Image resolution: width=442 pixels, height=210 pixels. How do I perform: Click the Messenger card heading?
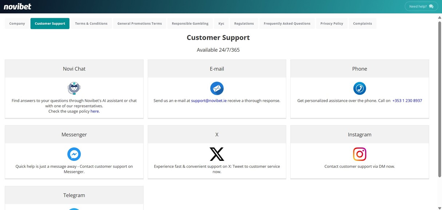click(x=74, y=135)
